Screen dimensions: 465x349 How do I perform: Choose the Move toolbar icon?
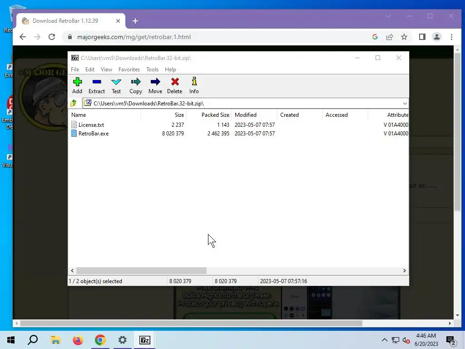[155, 82]
